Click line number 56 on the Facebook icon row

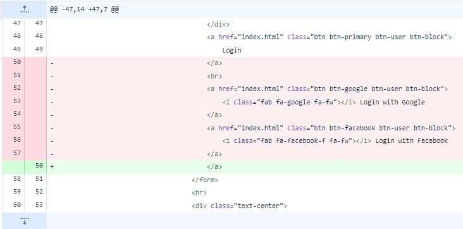point(17,140)
